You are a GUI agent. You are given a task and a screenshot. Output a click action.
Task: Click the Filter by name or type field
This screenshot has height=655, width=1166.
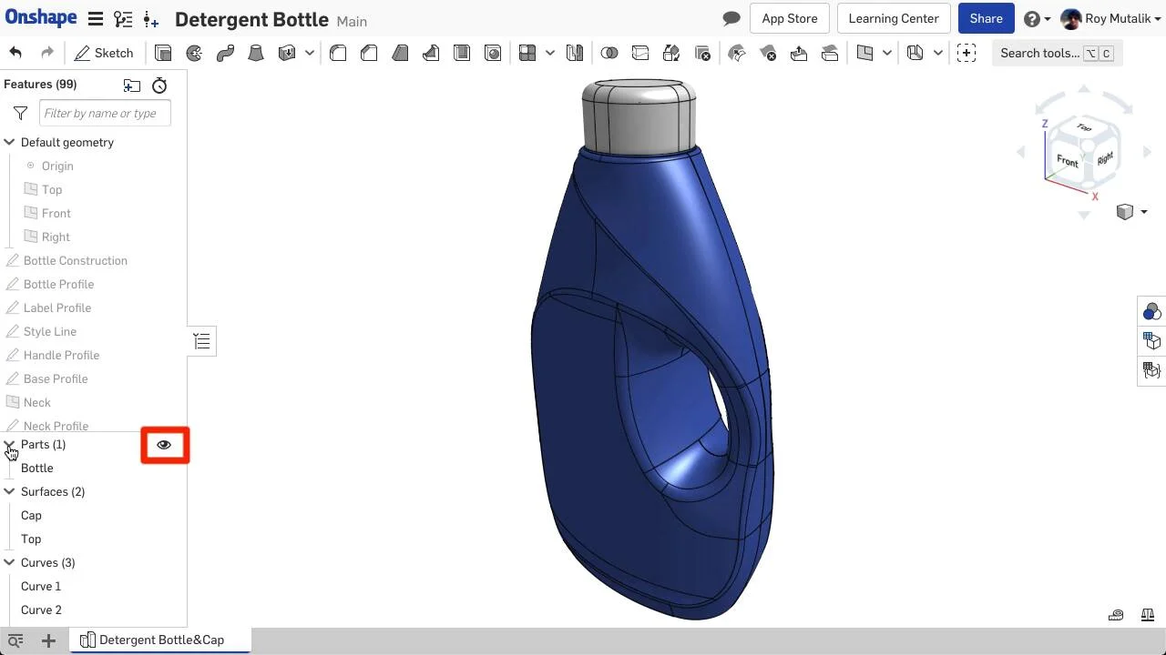[x=105, y=113]
